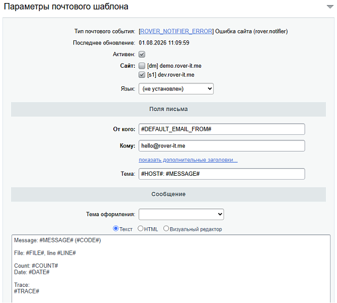Click the #TRACE# line in message text

[x=27, y=291]
